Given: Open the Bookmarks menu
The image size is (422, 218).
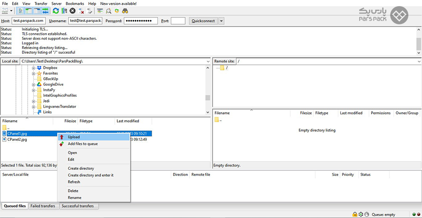Looking at the screenshot, I should [x=75, y=4].
